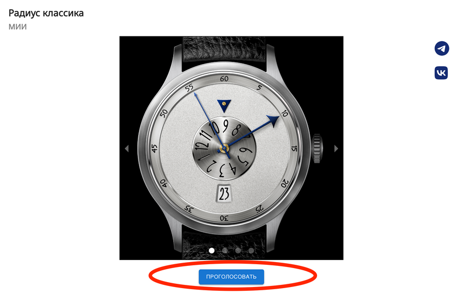Click the blue triangle marker on dial

[x=224, y=105]
